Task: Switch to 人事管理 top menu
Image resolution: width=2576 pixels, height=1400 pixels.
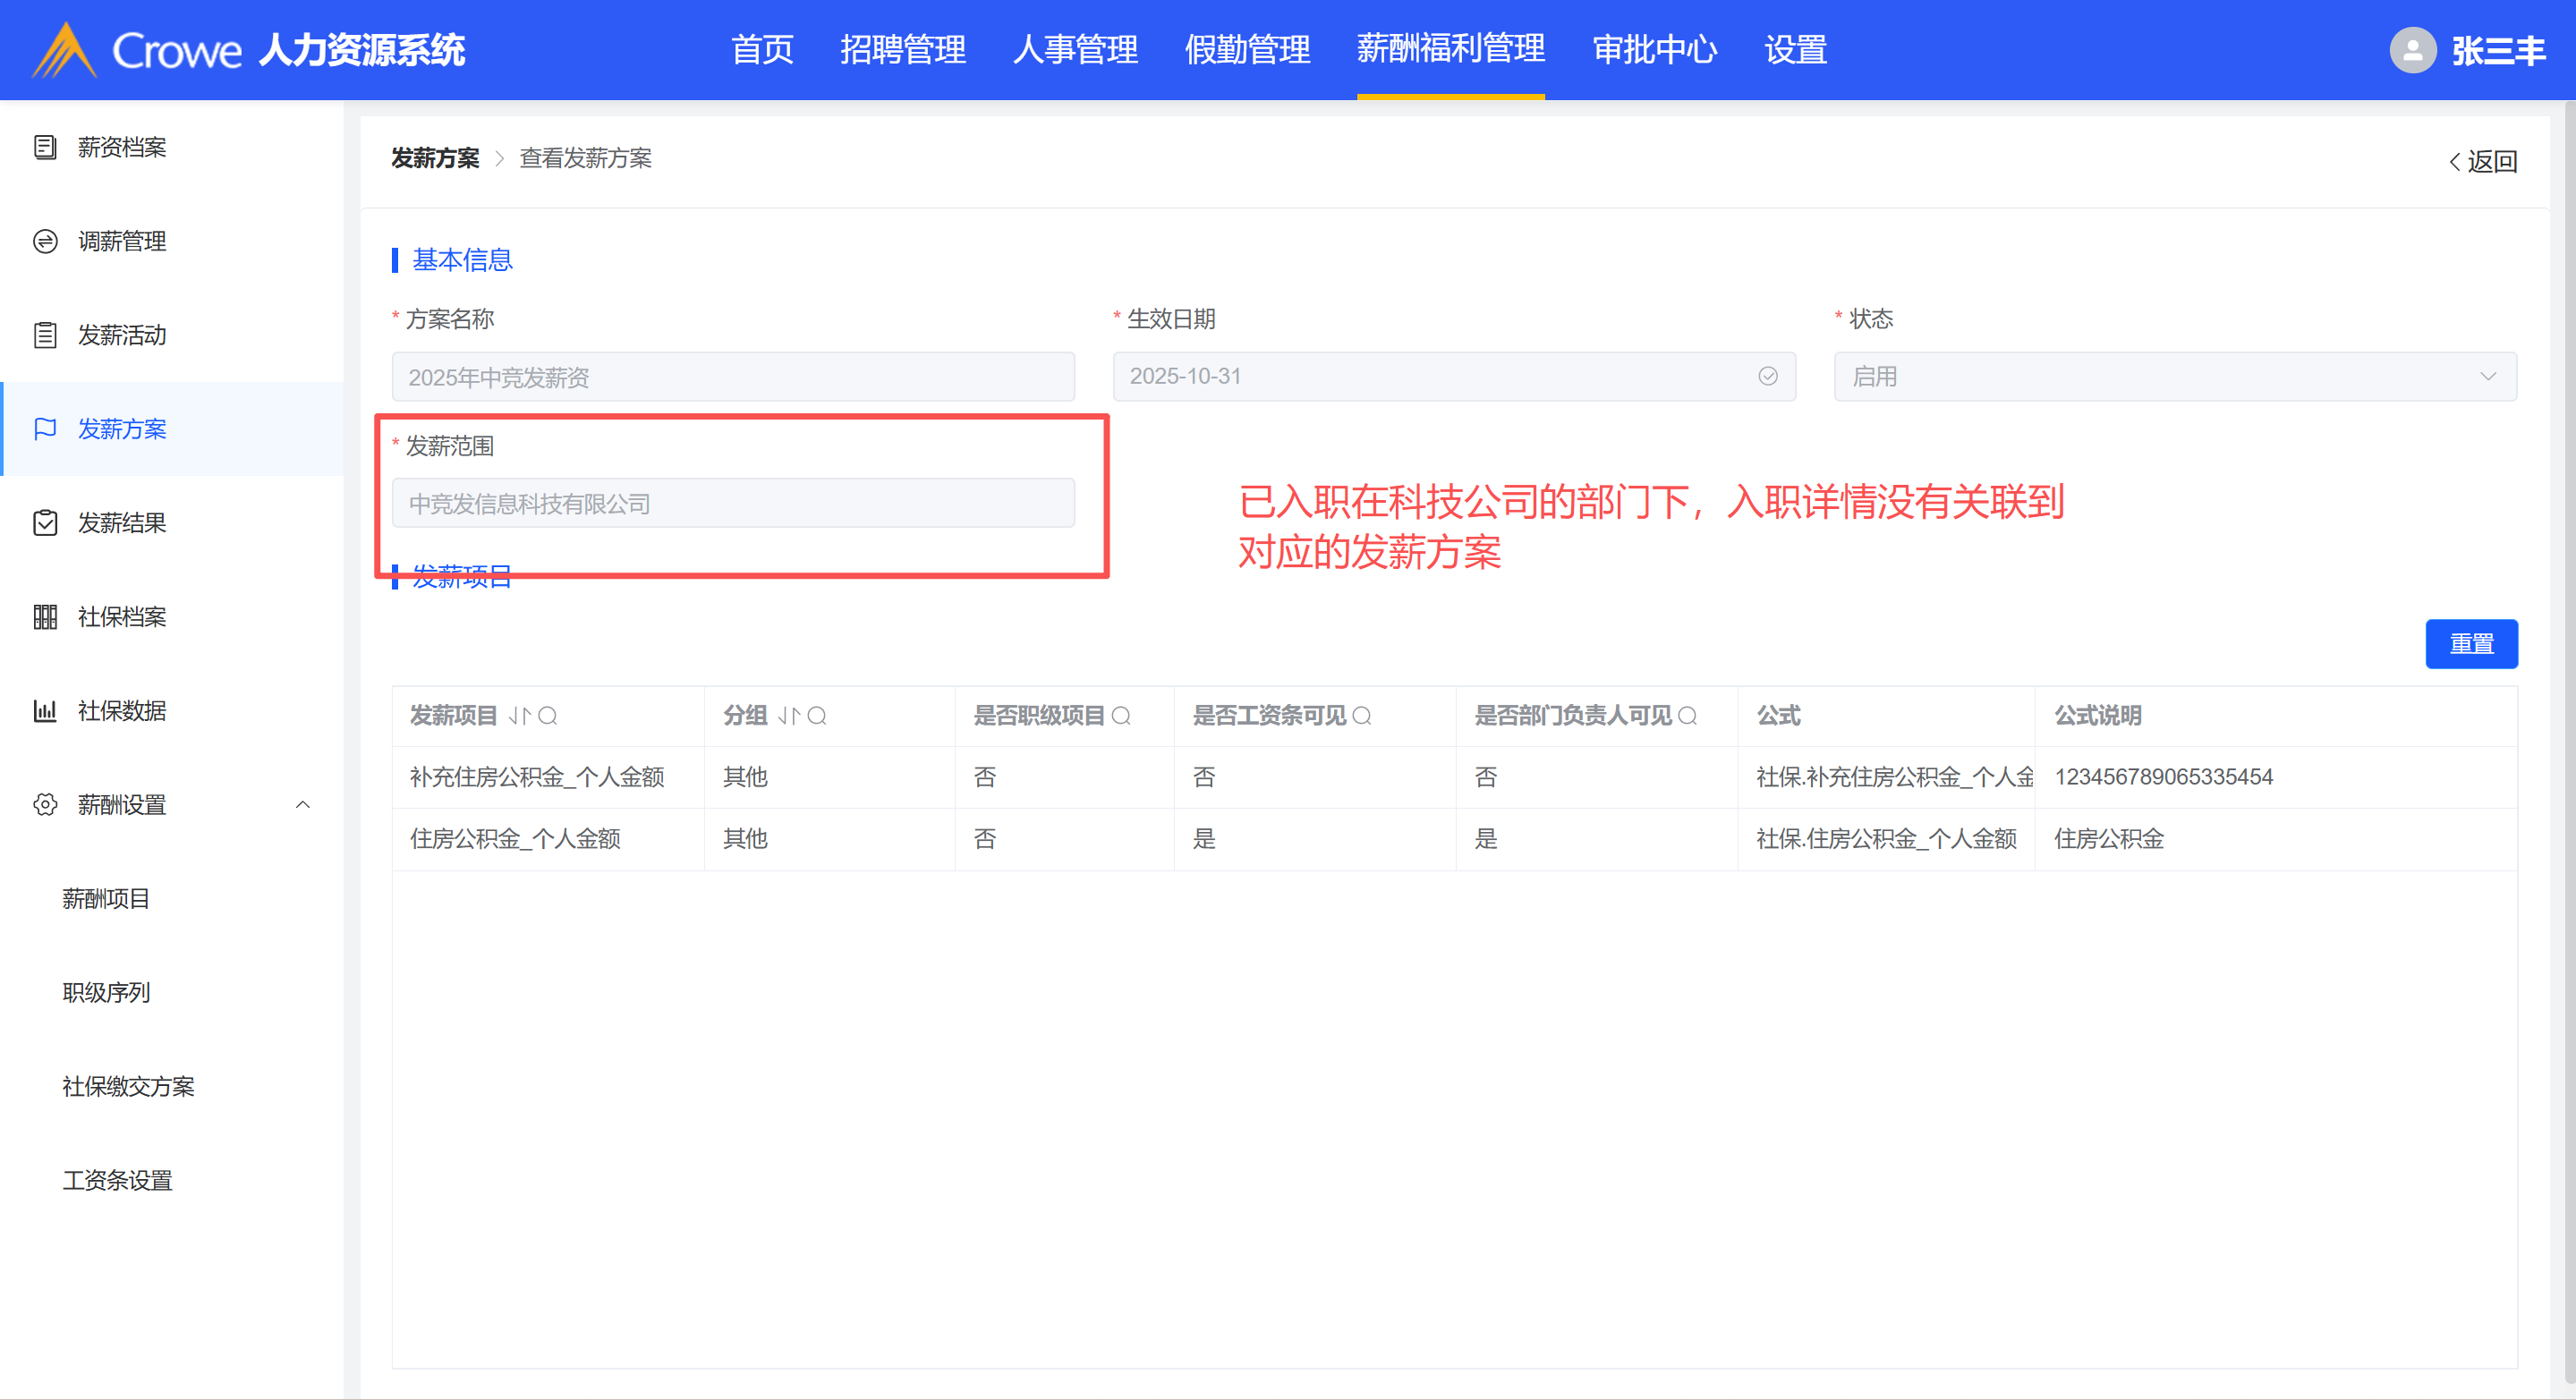Action: click(x=1075, y=50)
